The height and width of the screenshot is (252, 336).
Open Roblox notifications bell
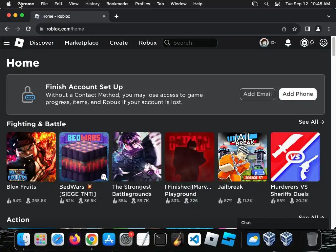288,43
